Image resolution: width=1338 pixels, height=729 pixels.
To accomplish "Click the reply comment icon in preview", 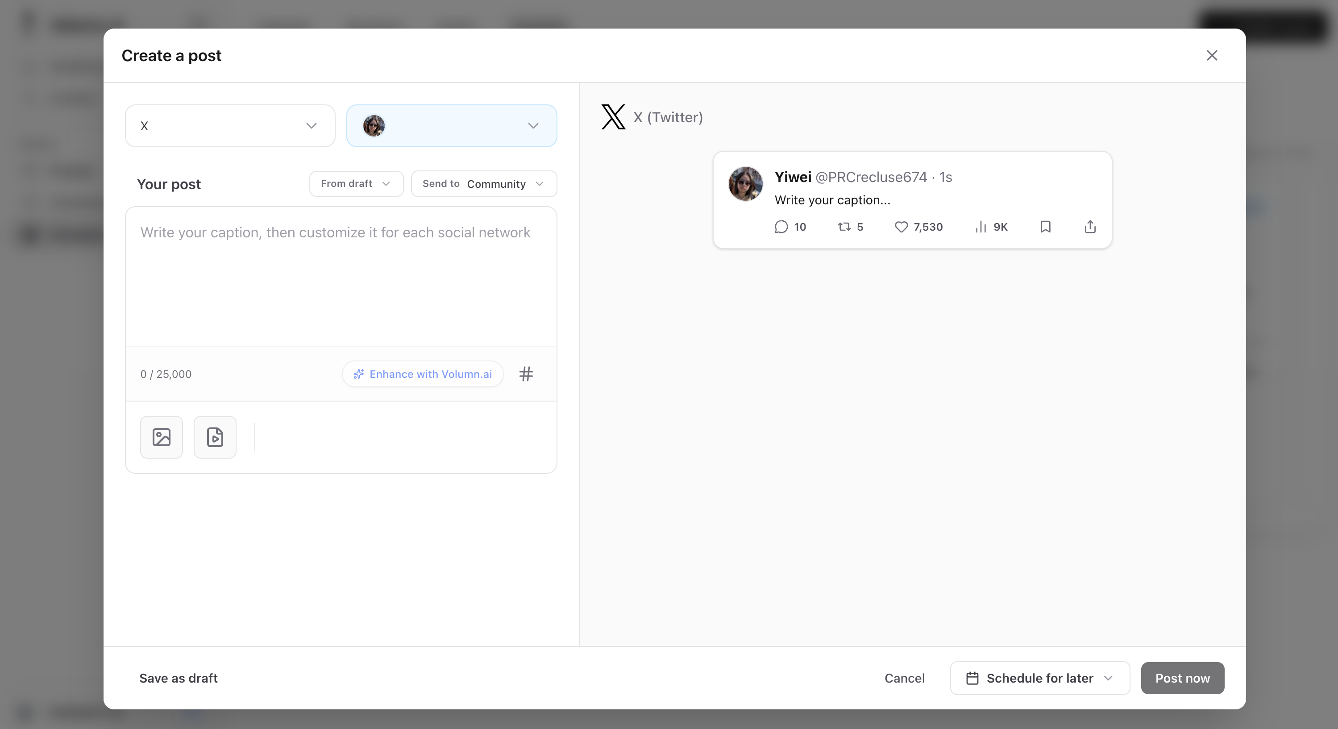I will pos(781,227).
